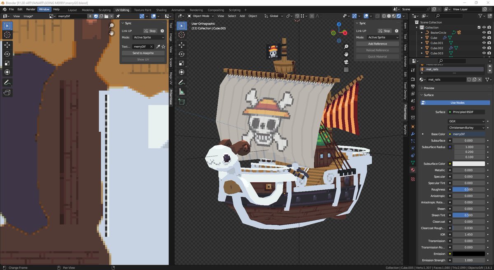Switch to wireframe viewport shading
The width and height of the screenshot is (494, 270).
pos(384,16)
